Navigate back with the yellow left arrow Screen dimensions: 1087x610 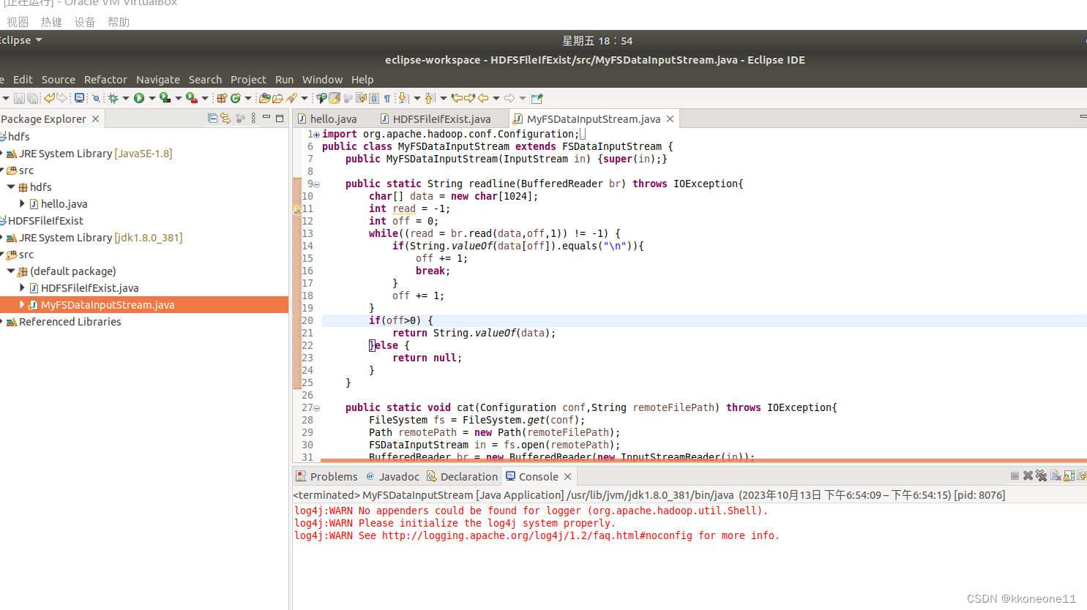(483, 98)
